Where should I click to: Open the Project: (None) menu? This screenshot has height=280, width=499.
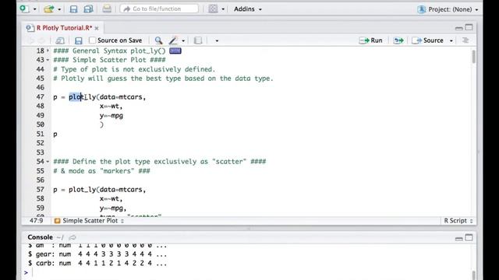448,9
